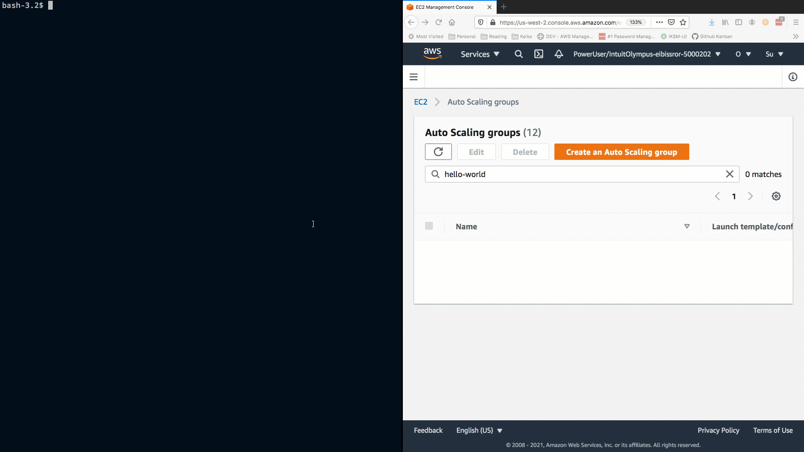Open the Reading bookmarks folder
804x452 pixels.
pos(494,36)
